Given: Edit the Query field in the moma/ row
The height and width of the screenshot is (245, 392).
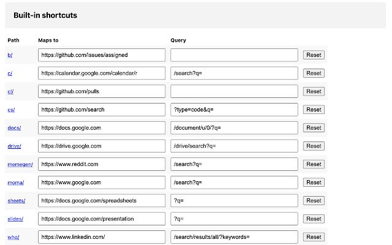Looking at the screenshot, I should pos(234,183).
